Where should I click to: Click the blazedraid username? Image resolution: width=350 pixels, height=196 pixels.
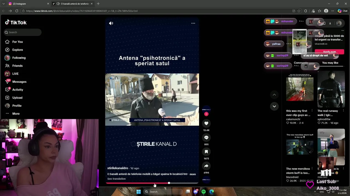(x=293, y=177)
